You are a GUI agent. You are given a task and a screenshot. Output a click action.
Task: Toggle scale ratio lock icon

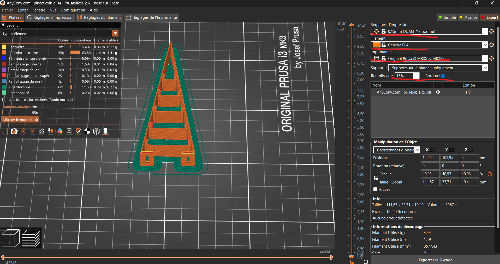[376, 178]
